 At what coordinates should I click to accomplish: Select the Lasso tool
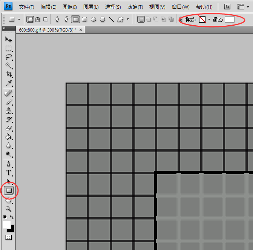click(8, 57)
